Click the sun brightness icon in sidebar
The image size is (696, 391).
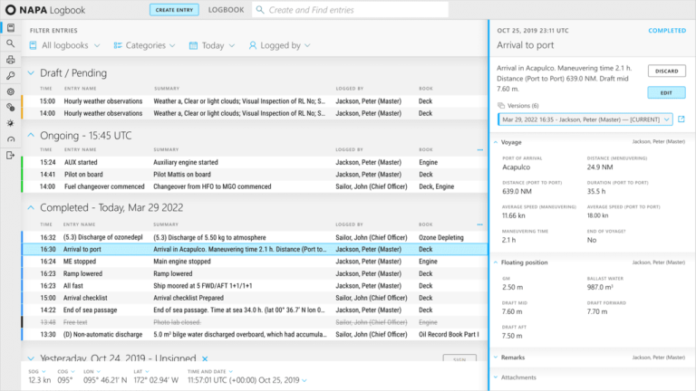[x=10, y=121]
